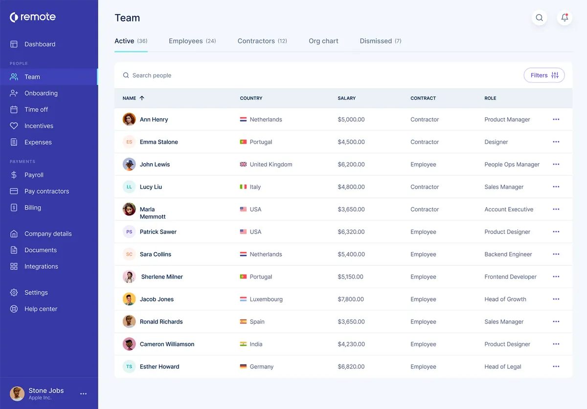Click the Settings gear icon

point(14,293)
